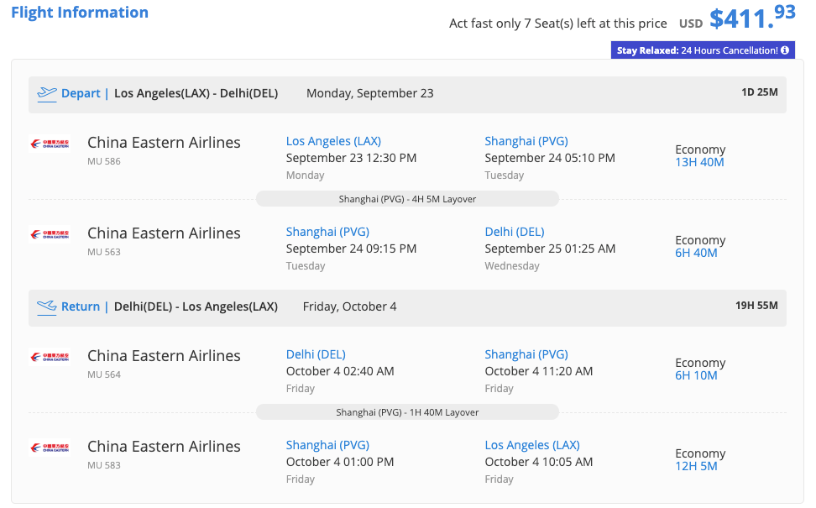This screenshot has width=816, height=508.
Task: Click the Stay Relaxed cancellation badge
Action: 702,50
